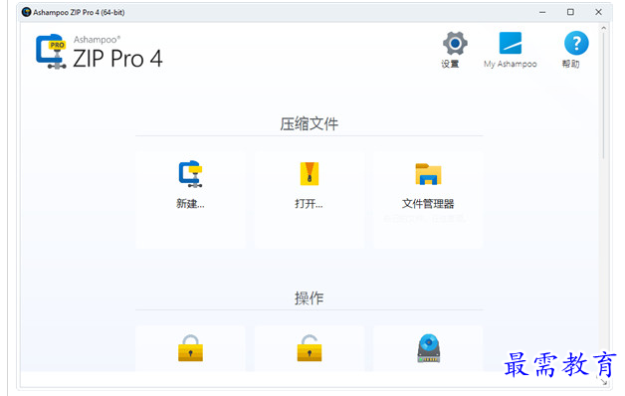Maximize the Ashampoo ZIP Pro window
625x396 pixels.
570,12
